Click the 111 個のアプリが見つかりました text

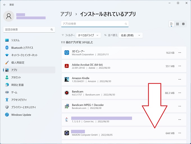click(77, 42)
